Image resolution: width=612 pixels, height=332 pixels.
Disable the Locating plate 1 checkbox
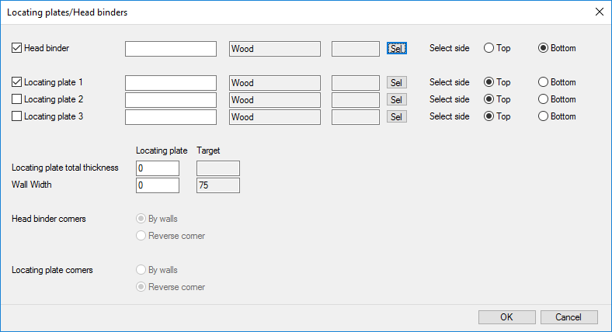17,82
